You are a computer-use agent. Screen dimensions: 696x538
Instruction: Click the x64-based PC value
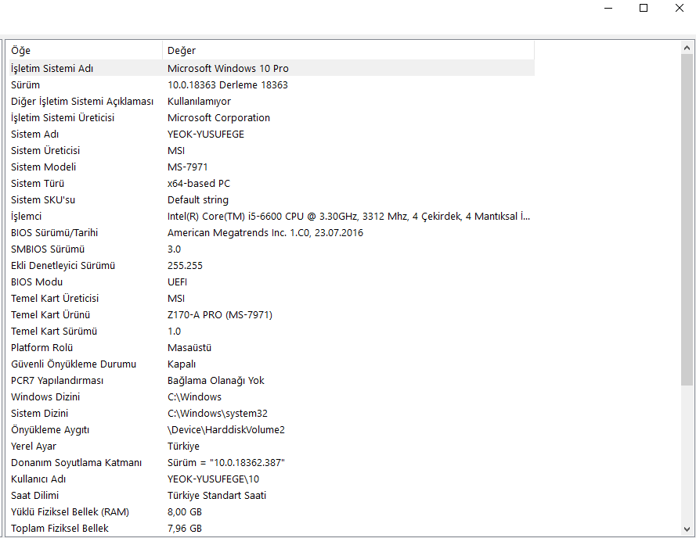pos(198,183)
